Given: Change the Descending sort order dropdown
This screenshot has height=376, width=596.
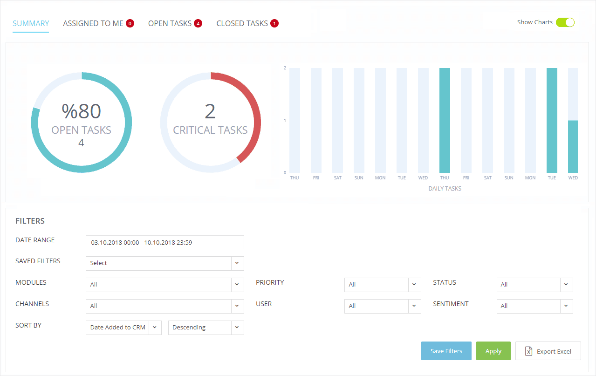Looking at the screenshot, I should (206, 328).
